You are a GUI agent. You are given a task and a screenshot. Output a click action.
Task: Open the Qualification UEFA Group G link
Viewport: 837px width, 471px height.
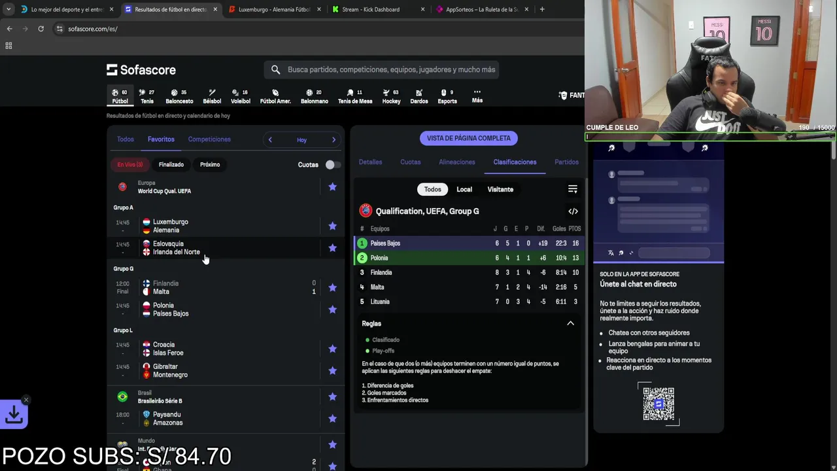[427, 211]
